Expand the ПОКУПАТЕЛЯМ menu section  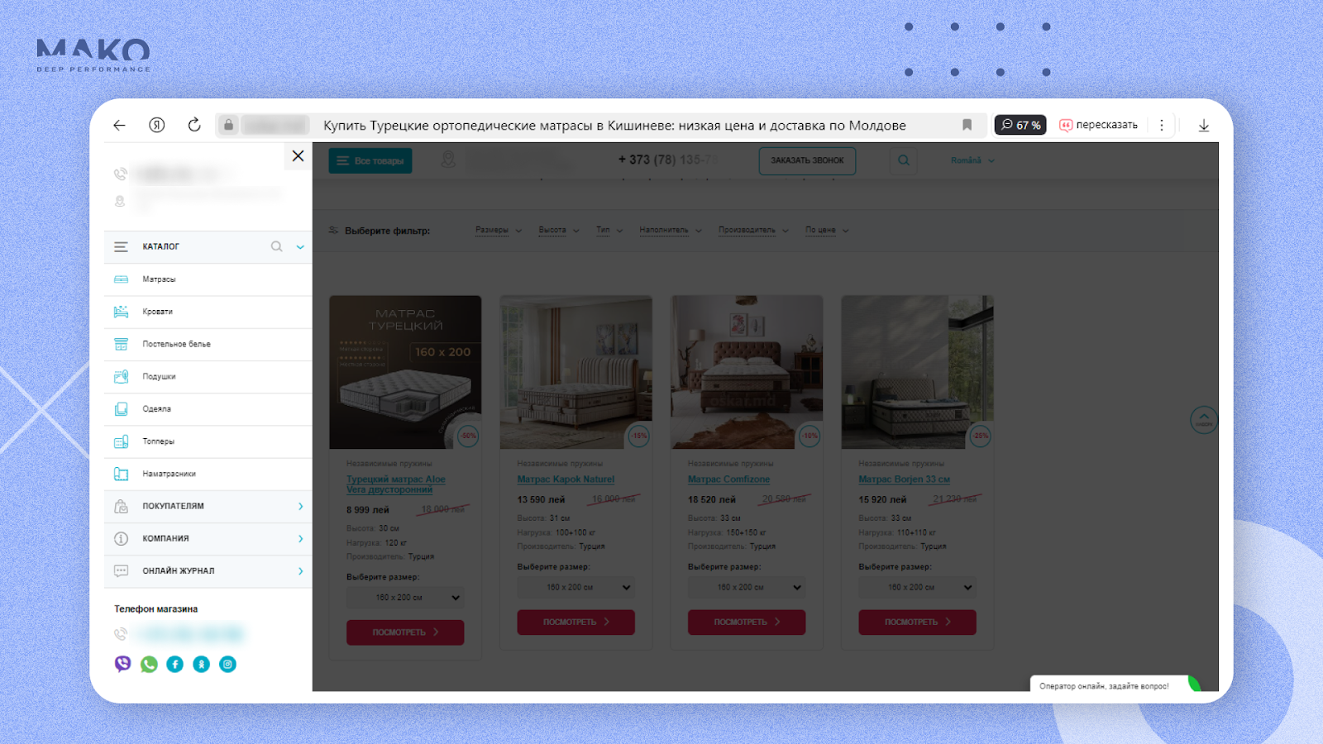[208, 506]
